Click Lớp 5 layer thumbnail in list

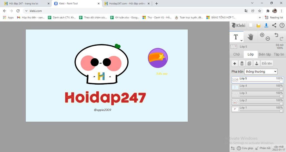(x=235, y=80)
